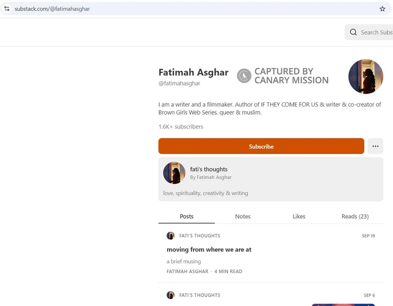393x306 pixels.
Task: Click the 1.6K+ subscribers link
Action: coord(180,127)
